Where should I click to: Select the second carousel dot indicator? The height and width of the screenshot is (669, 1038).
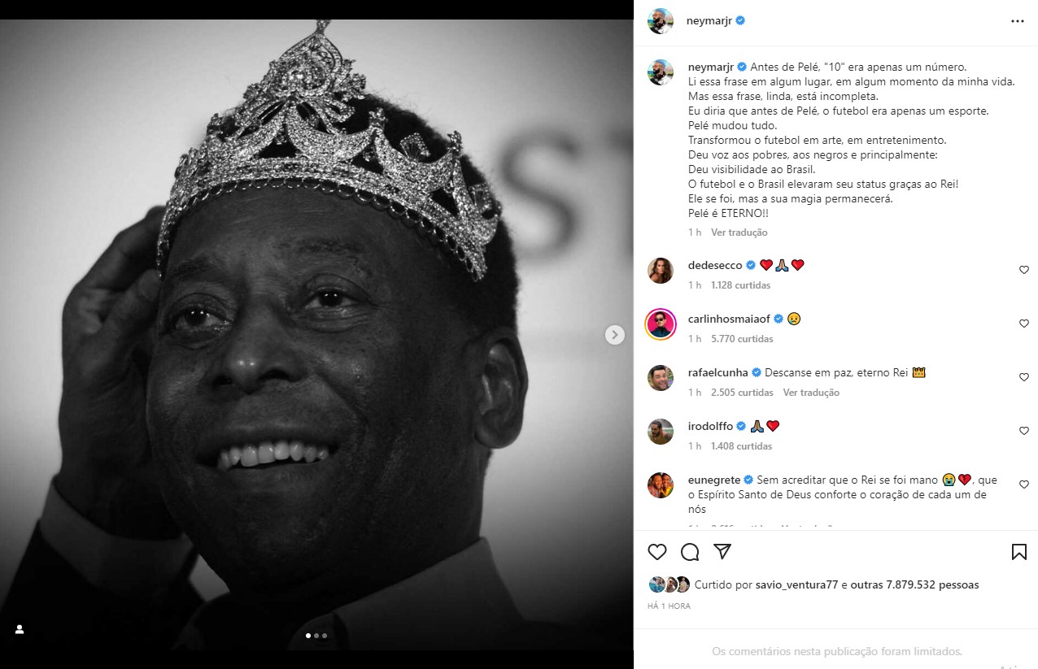click(316, 636)
